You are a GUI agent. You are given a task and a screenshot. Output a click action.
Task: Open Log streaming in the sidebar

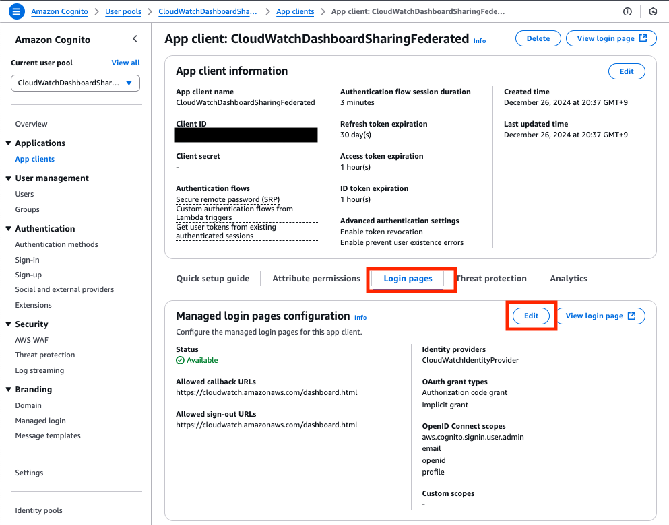coord(39,370)
